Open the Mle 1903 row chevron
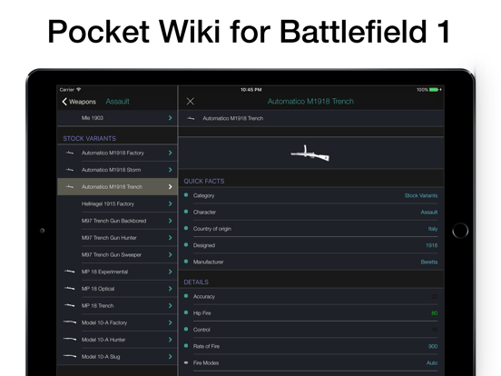This screenshot has width=501, height=376. pos(171,118)
